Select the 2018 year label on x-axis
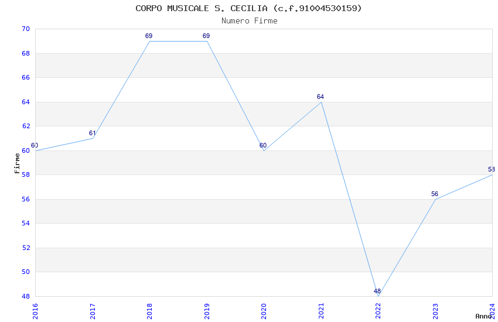This screenshot has height=322, width=498. (150, 311)
